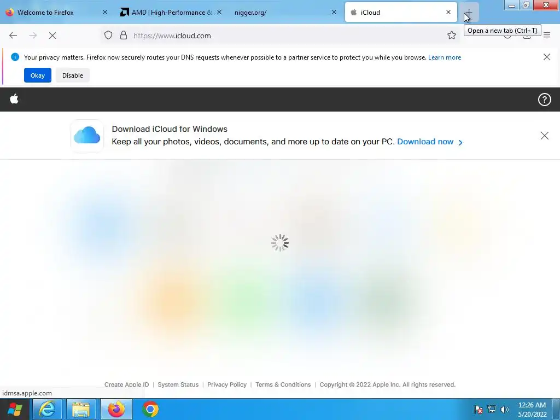Click the blue info icon in notification
560x420 pixels.
(15, 57)
